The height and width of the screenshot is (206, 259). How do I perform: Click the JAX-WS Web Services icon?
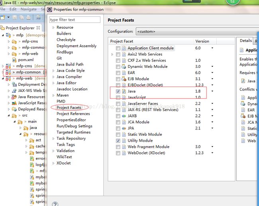pos(14,91)
